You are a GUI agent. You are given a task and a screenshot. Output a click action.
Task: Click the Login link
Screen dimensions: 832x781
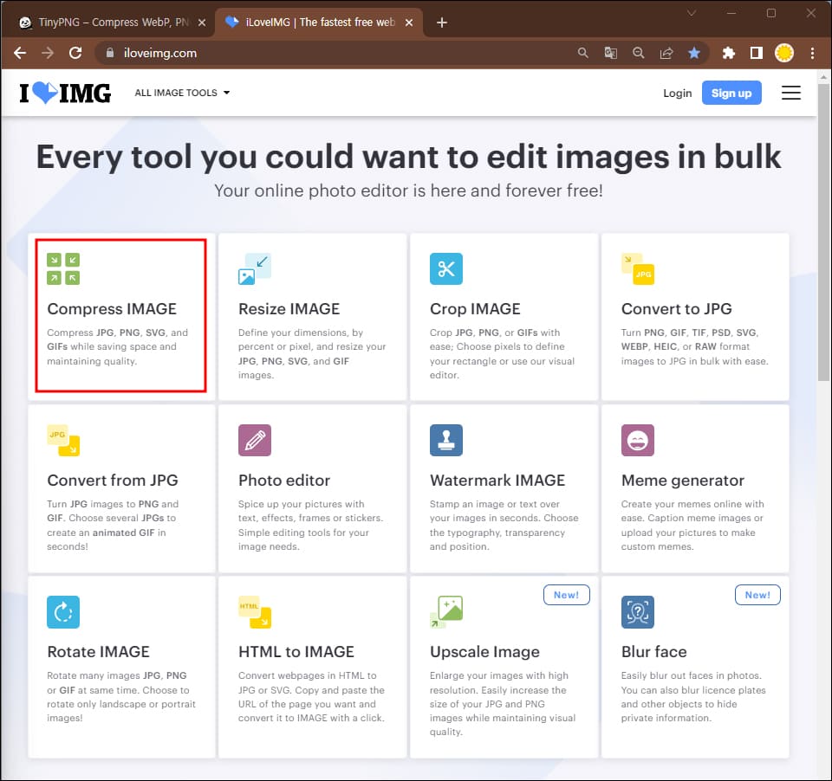[x=677, y=94]
